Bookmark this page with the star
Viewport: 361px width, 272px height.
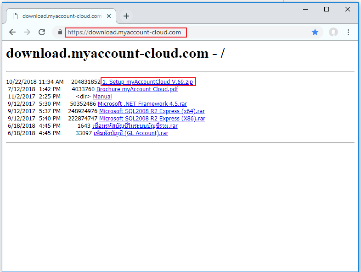315,32
